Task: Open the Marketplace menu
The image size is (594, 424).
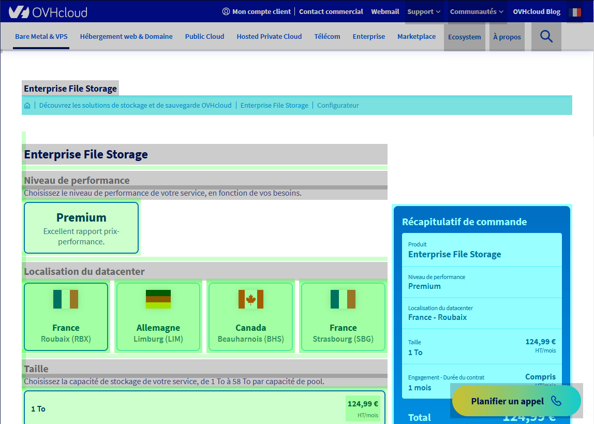Action: tap(417, 36)
